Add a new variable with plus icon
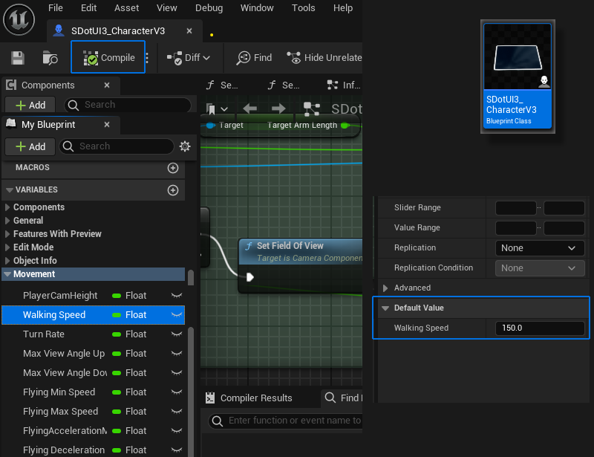The height and width of the screenshot is (457, 594). (173, 190)
